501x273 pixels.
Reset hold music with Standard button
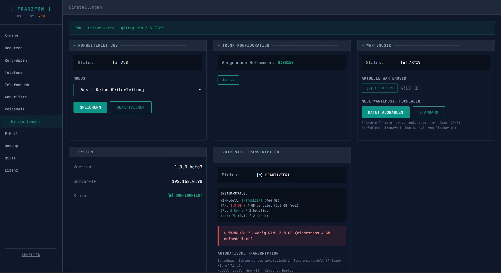[429, 113]
